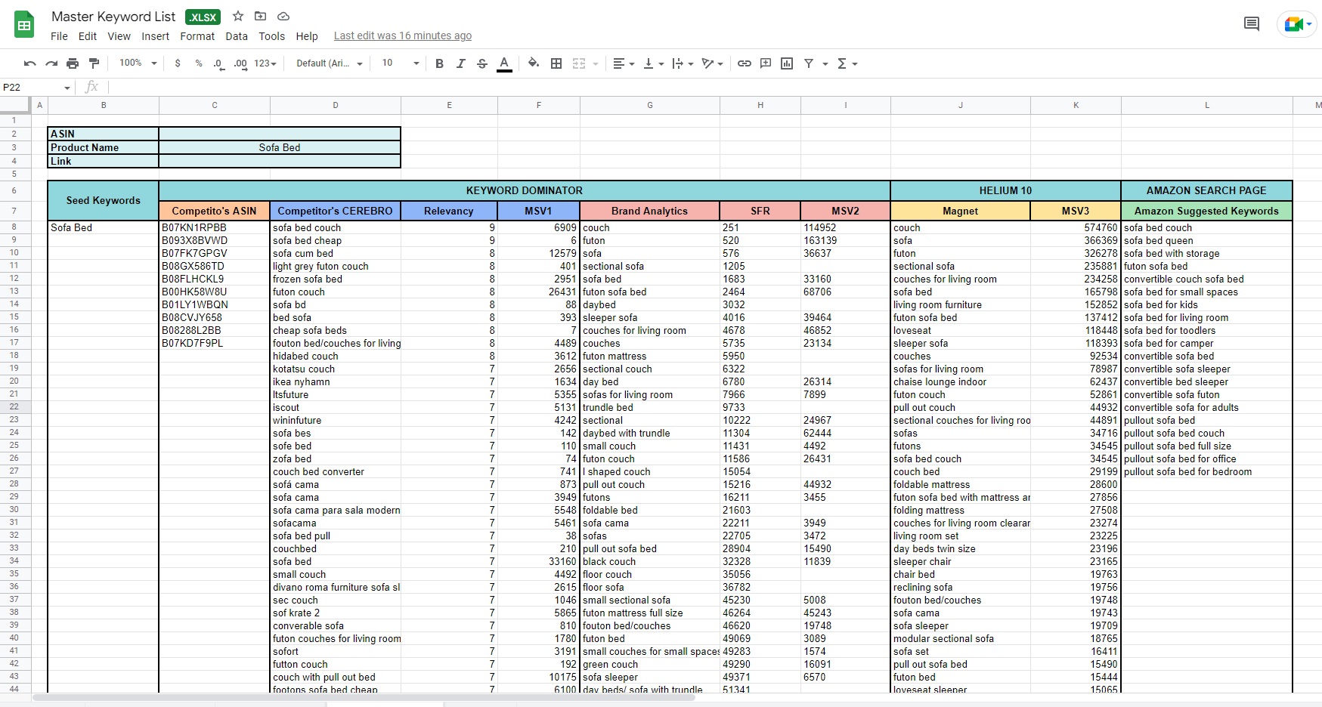1322x707 pixels.
Task: Open the Tools menu
Action: [x=271, y=36]
